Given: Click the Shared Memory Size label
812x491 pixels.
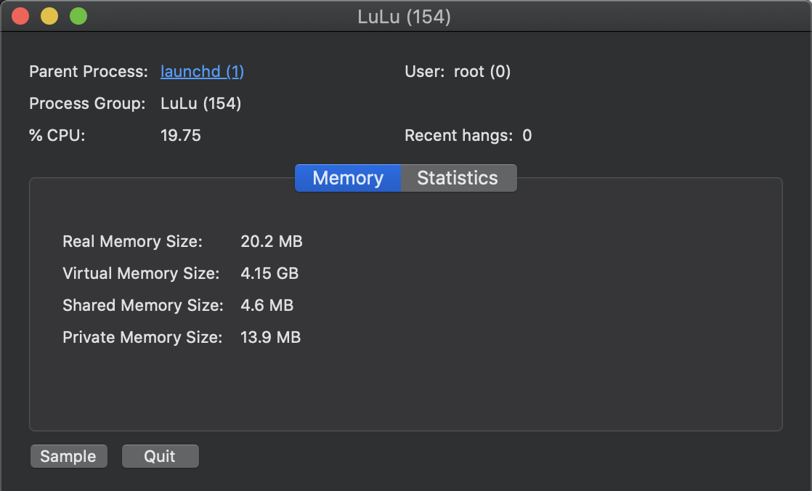Looking at the screenshot, I should coord(142,305).
